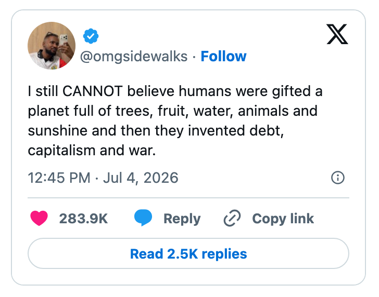Open the Jul 4, 2026 date link
The height and width of the screenshot is (297, 379).
[x=141, y=178]
